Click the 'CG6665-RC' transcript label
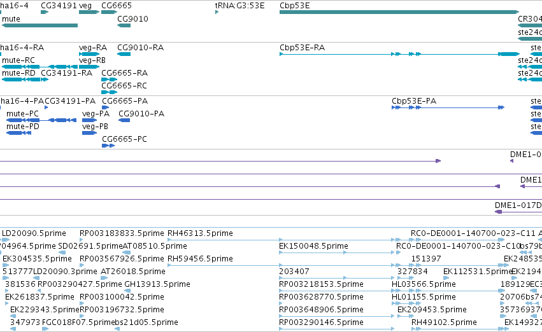The image size is (542, 332). tap(124, 86)
